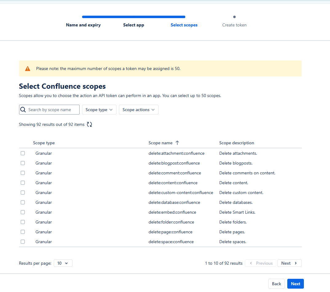
Task: Go to the Name and expiry step
Action: coord(83,25)
